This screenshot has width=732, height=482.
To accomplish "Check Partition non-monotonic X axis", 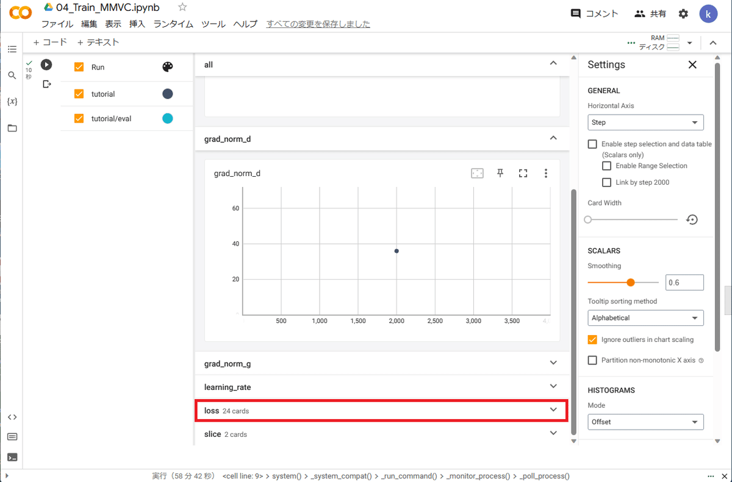I will pos(592,360).
